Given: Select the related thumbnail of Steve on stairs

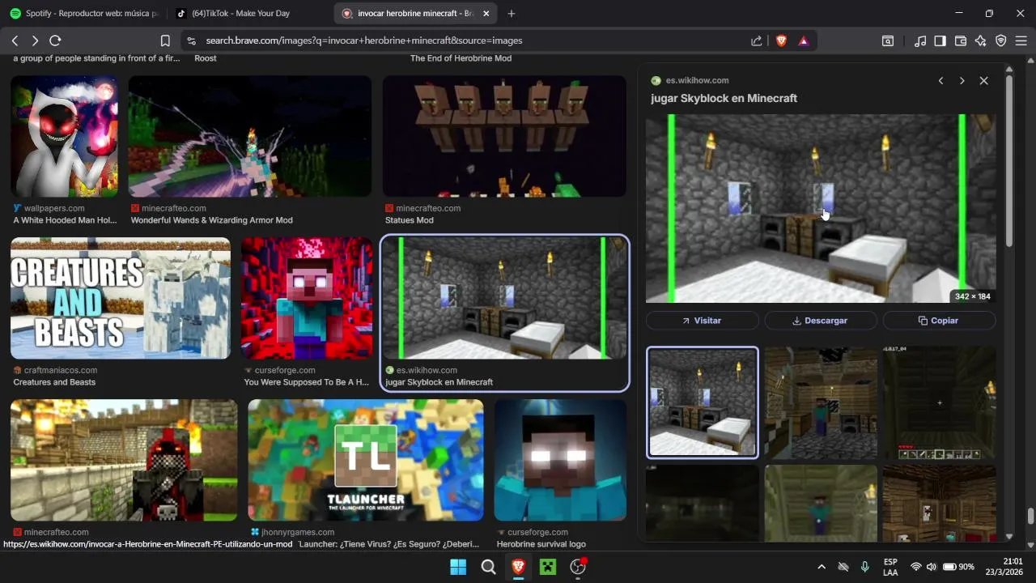Looking at the screenshot, I should click(x=821, y=503).
